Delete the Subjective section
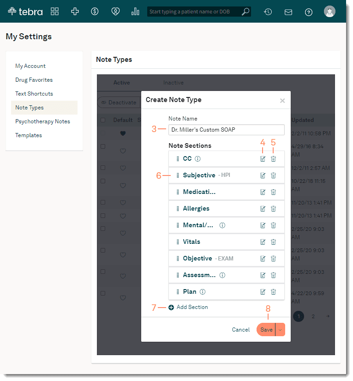This screenshot has width=353, height=381. click(x=273, y=175)
